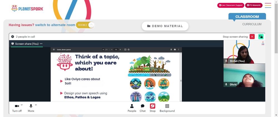Click the PS Moments button

pyautogui.click(x=254, y=5)
